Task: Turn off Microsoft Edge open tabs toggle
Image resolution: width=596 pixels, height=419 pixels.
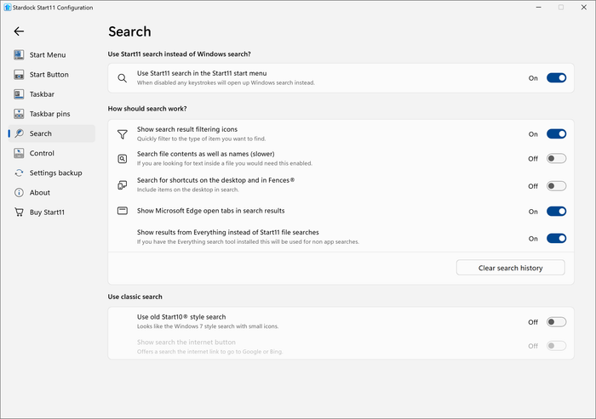Action: [556, 212]
